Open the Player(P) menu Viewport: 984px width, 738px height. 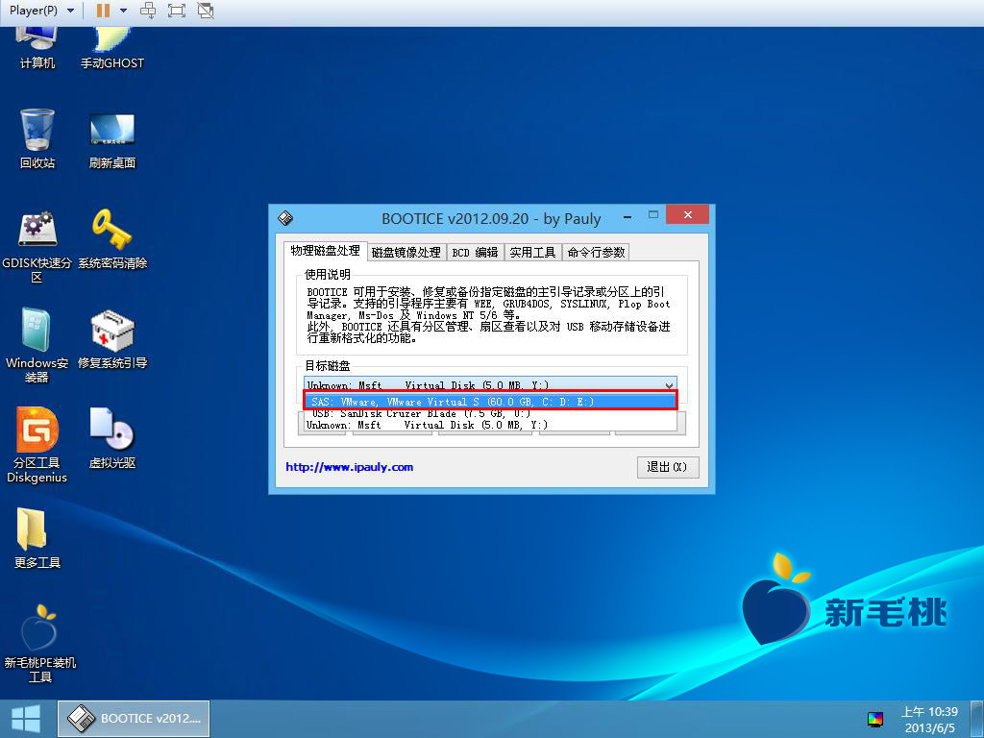click(x=41, y=11)
